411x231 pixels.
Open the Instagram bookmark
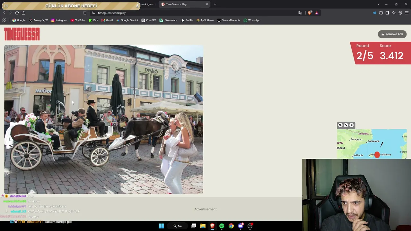click(59, 20)
